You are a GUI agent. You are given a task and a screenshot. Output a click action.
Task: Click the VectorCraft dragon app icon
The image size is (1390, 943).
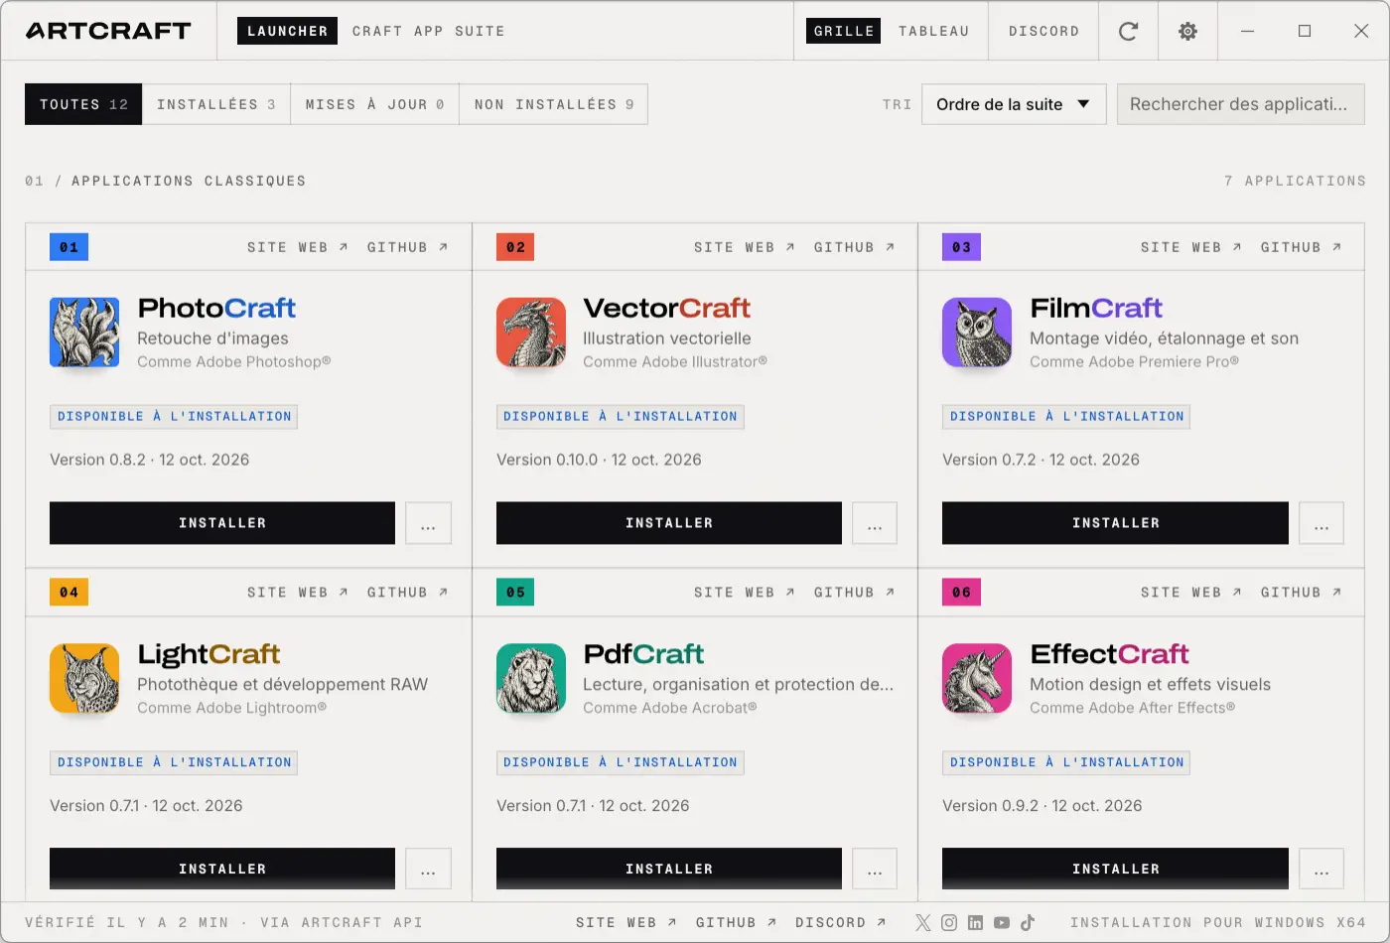pyautogui.click(x=531, y=333)
